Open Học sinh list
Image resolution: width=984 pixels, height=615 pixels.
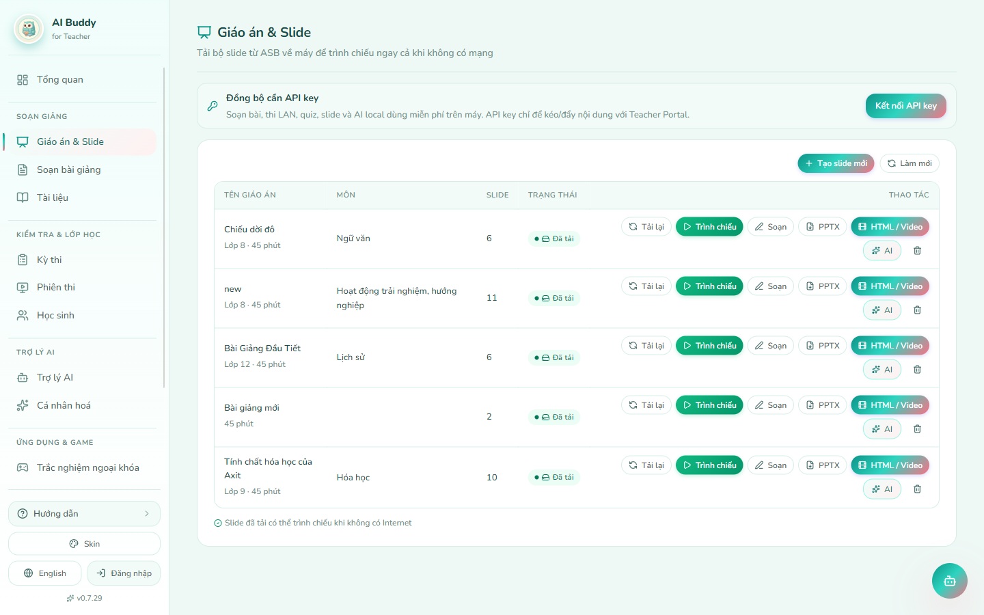pos(82,316)
